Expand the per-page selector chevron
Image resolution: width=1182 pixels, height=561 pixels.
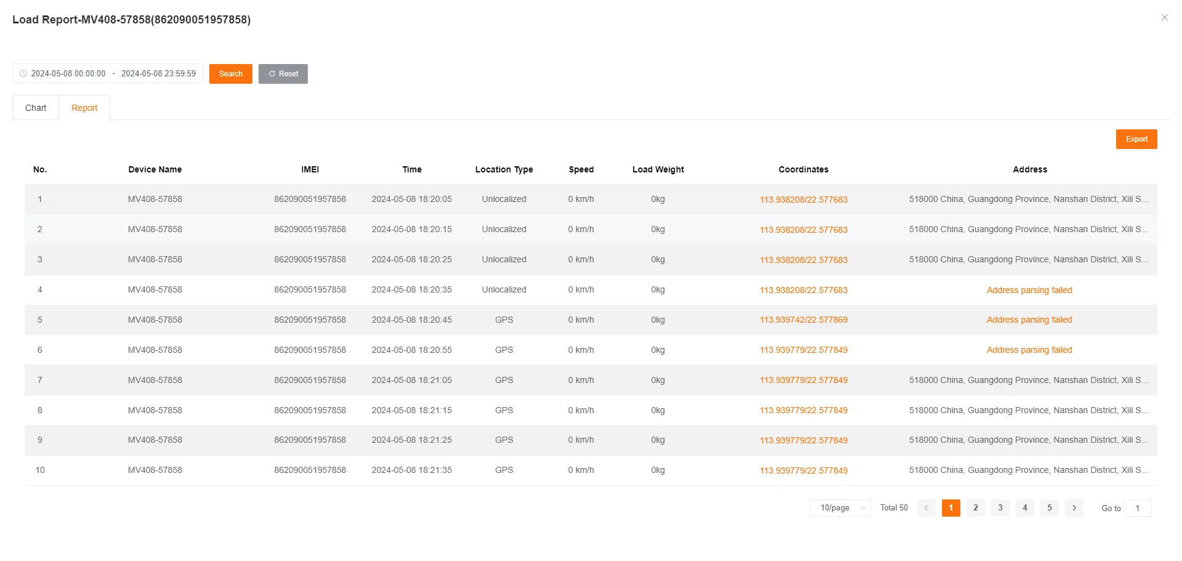pos(864,508)
